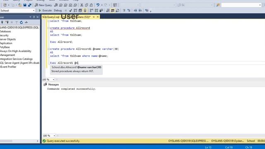Open Activity Monitor from Object Explorer toolbar
This screenshot has width=265, height=149.
click(x=26, y=22)
